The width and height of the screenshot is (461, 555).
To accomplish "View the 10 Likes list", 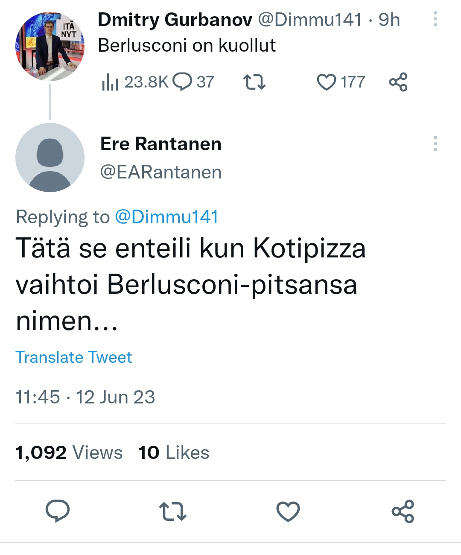I will [x=174, y=453].
